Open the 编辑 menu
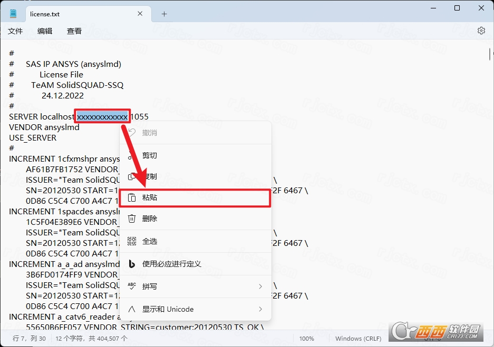The width and height of the screenshot is (494, 347). pos(45,31)
